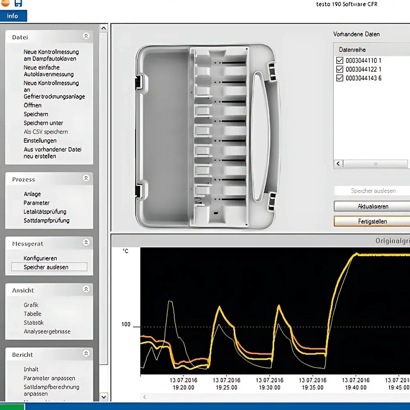The height and width of the screenshot is (410, 410).
Task: Collapse the Prozess panel via its chevron
Action: click(x=86, y=178)
